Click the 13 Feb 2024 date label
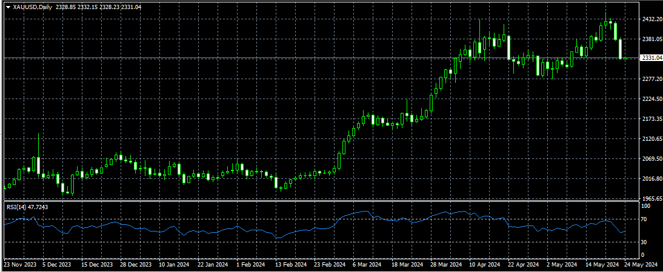This screenshot has height=272, width=663. point(287,265)
